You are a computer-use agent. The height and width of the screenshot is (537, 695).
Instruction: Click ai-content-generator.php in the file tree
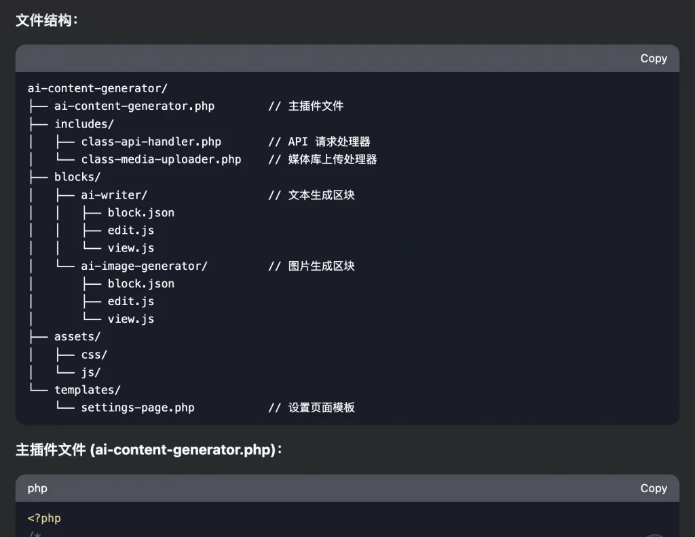point(134,106)
